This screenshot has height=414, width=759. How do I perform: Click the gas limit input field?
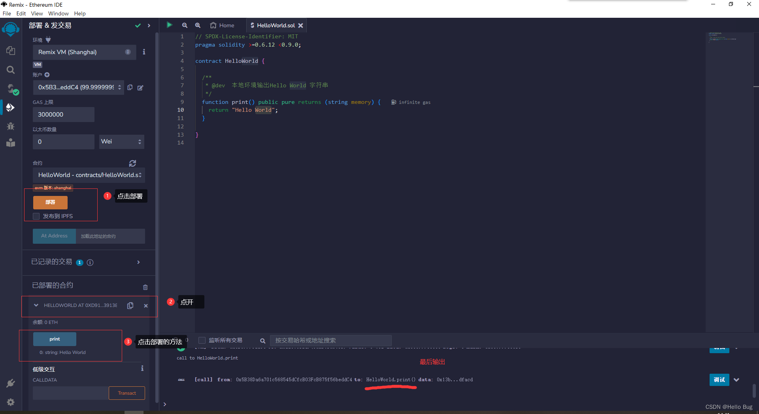click(64, 115)
